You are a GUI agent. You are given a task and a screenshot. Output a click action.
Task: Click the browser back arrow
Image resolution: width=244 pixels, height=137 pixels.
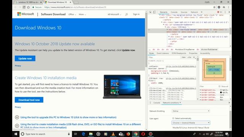coord(15,7)
